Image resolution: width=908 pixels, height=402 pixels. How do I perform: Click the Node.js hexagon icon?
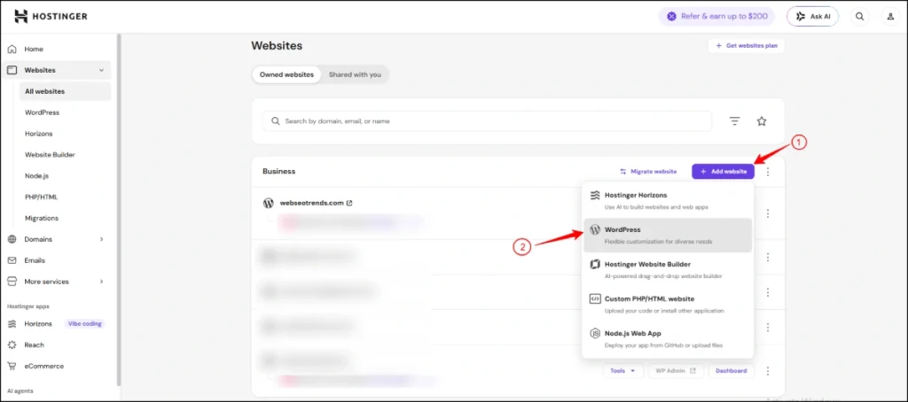[x=595, y=334]
